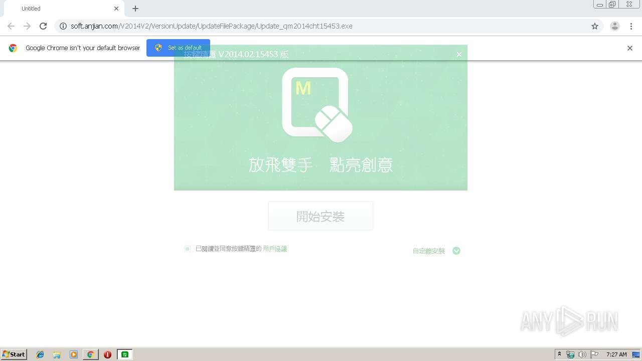Image resolution: width=642 pixels, height=361 pixels.
Task: Click the address bar URL field
Action: tap(329, 26)
